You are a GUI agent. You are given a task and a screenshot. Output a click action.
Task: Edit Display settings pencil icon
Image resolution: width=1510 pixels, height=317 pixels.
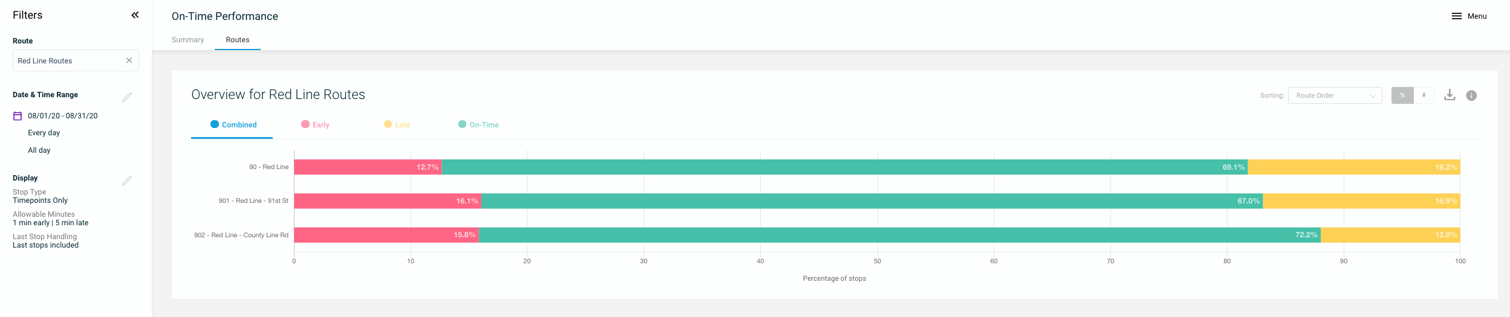(x=127, y=180)
